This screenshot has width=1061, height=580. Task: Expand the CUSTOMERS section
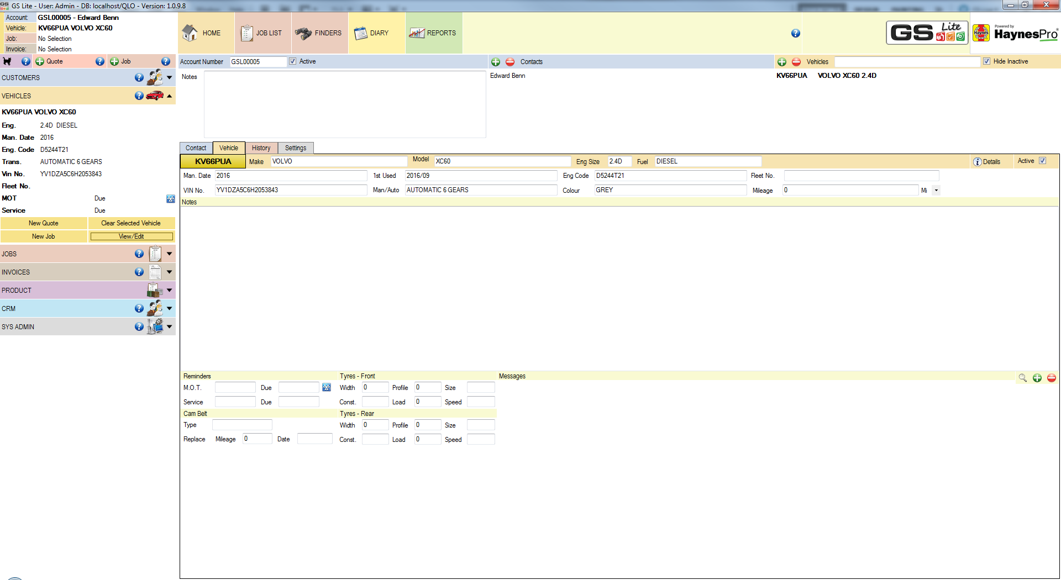[170, 78]
